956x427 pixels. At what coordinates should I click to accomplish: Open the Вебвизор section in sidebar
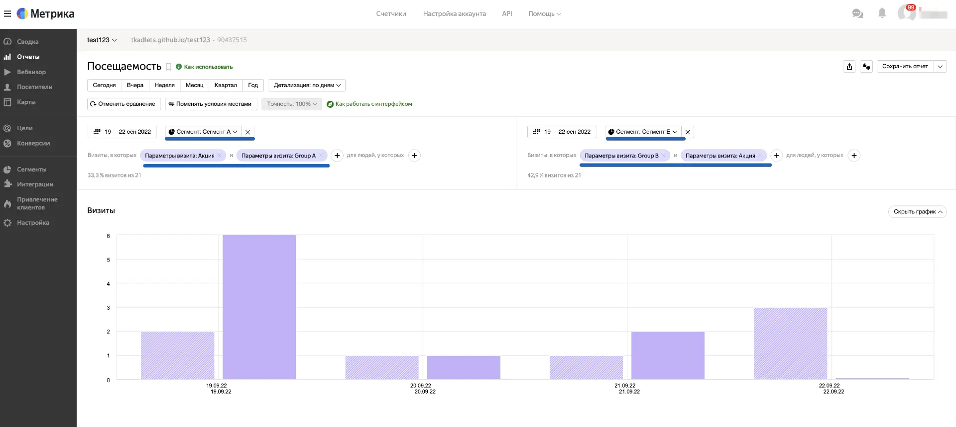click(31, 72)
